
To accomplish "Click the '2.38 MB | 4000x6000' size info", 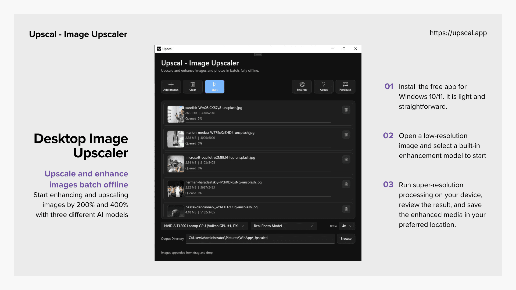I will [x=200, y=138].
